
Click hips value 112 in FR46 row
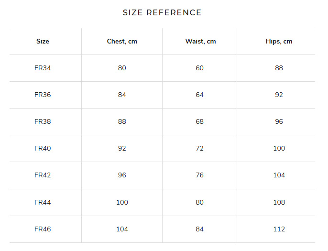pos(279,229)
